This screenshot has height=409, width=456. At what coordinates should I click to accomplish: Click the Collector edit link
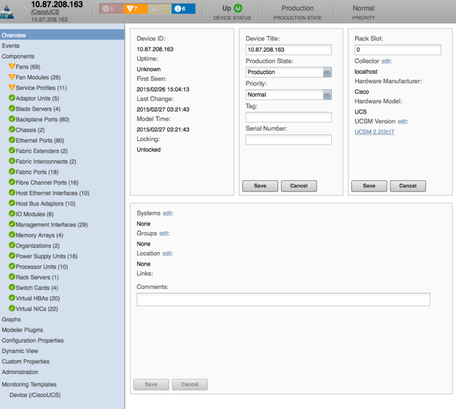[386, 61]
